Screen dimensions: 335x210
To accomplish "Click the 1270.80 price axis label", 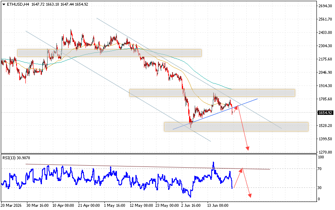I will 325,152.
